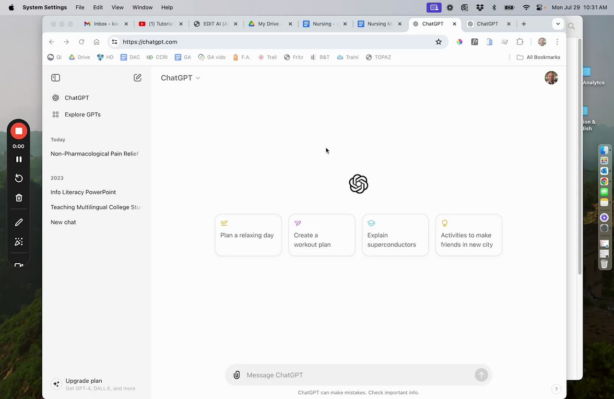Open the GA vids bookmark
Viewport: 614px width, 399px height.
pyautogui.click(x=212, y=57)
